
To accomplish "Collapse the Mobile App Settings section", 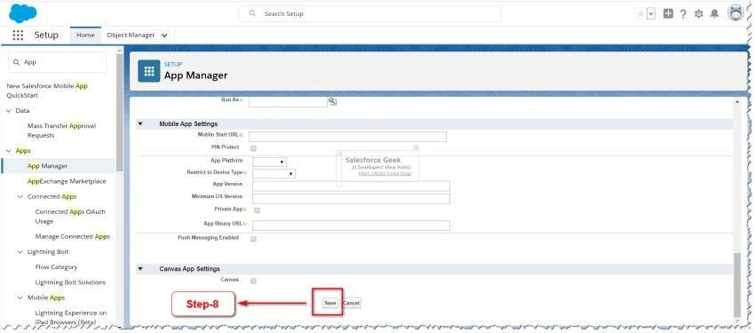I will click(x=140, y=123).
